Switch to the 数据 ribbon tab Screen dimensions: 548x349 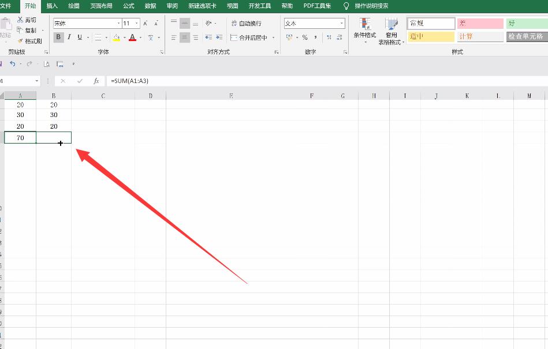pyautogui.click(x=150, y=6)
